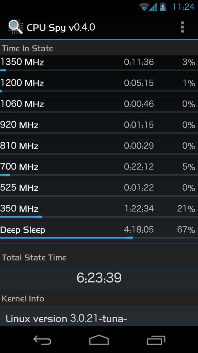Tap the CPU Spy magnifier app icon
The image size is (198, 353).
pyautogui.click(x=16, y=27)
